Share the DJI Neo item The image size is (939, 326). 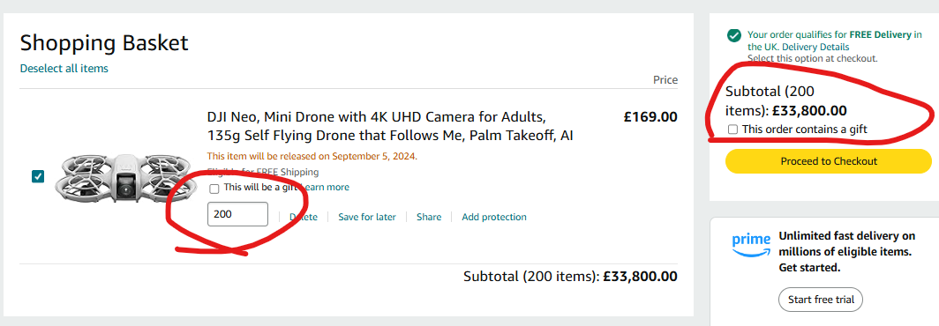pyautogui.click(x=429, y=217)
